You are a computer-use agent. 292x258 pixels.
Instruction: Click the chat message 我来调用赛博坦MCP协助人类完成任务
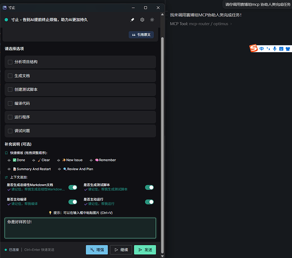[206, 15]
